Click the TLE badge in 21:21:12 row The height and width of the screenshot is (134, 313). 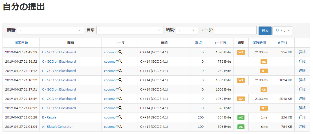point(264,71)
